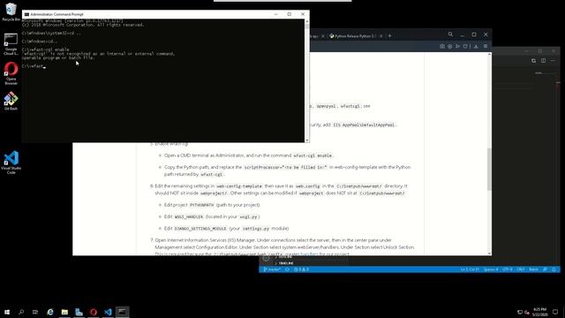Open Internet Explorer from the taskbar
The image size is (565, 318).
click(x=50, y=312)
